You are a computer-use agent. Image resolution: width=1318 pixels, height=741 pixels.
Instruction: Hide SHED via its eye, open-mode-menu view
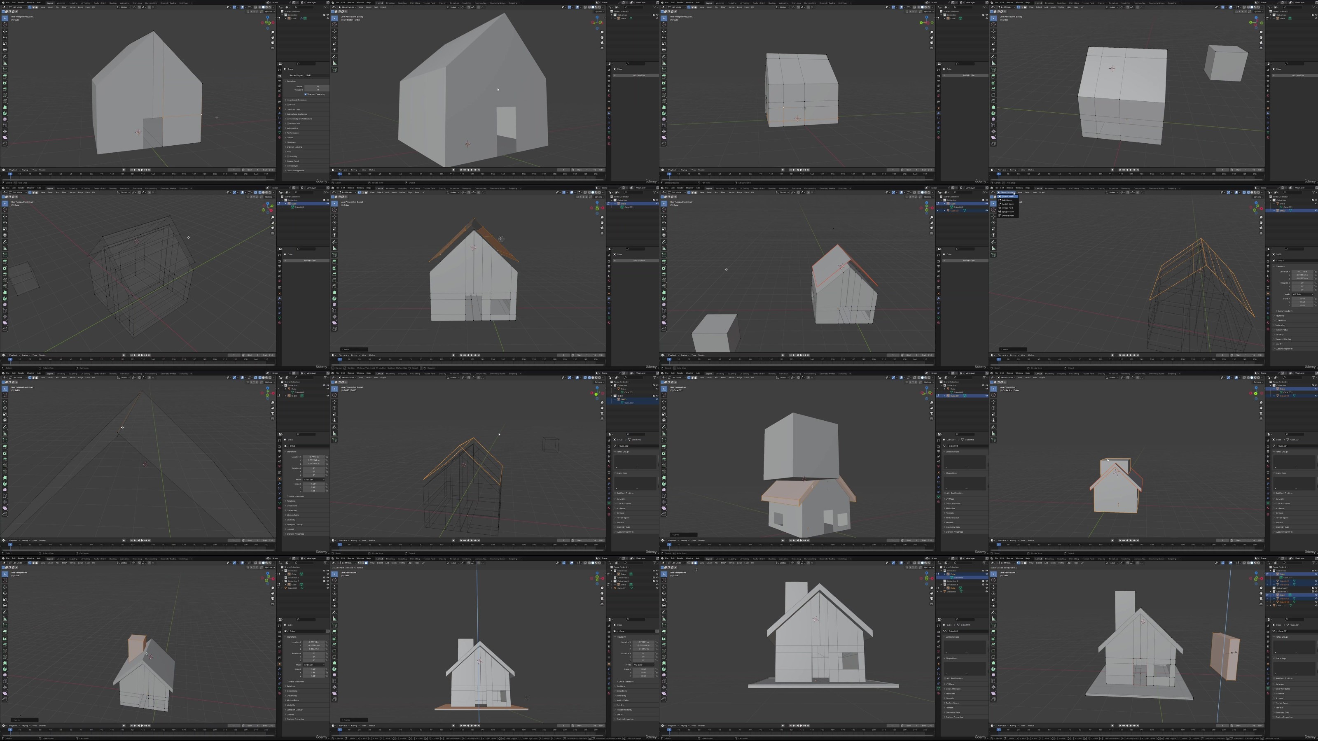point(1316,211)
